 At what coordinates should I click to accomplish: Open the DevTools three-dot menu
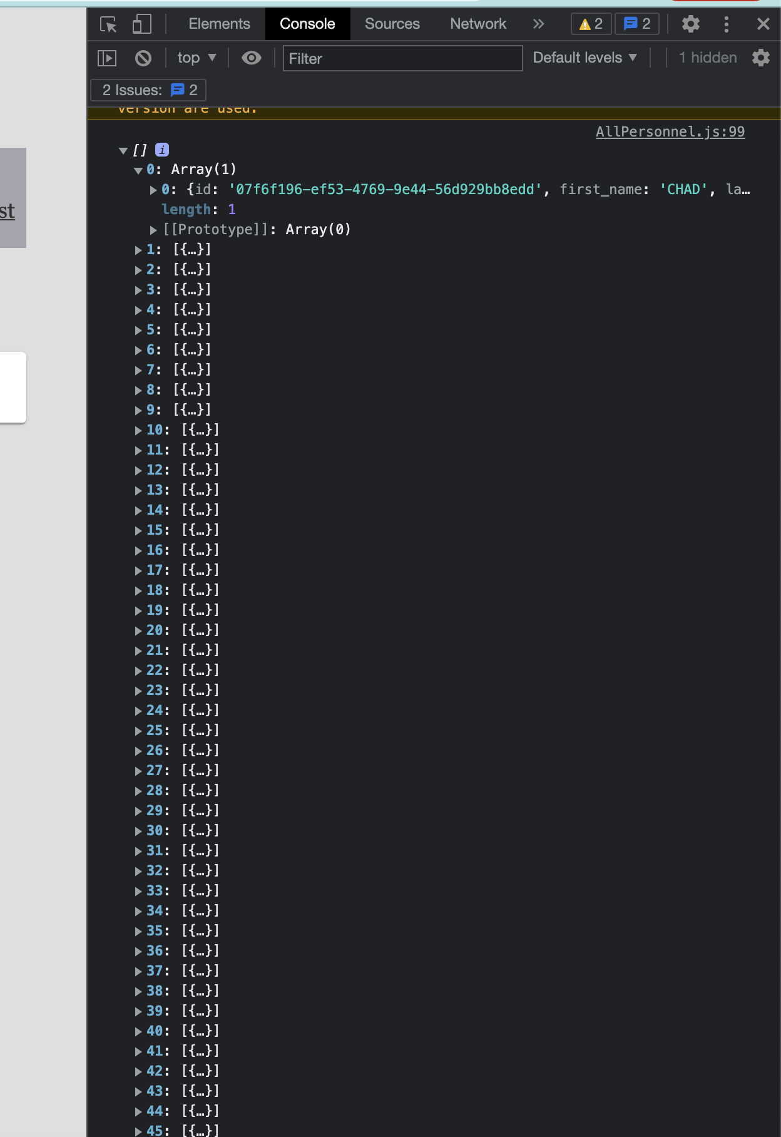(x=727, y=24)
